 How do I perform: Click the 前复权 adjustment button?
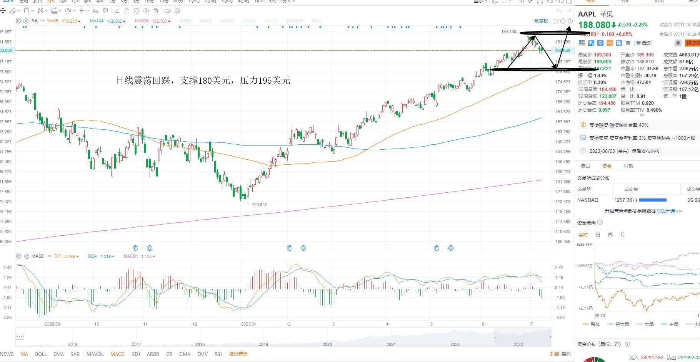coord(541,21)
